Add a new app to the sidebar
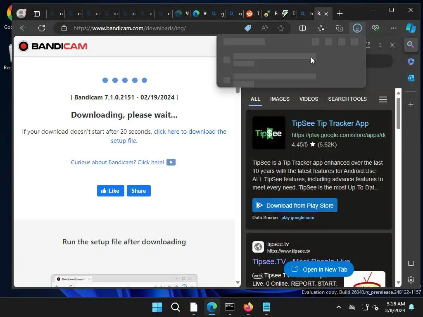The width and height of the screenshot is (423, 317). tap(411, 104)
